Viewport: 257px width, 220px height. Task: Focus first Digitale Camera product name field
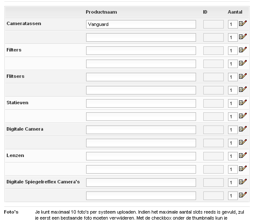coord(141,130)
